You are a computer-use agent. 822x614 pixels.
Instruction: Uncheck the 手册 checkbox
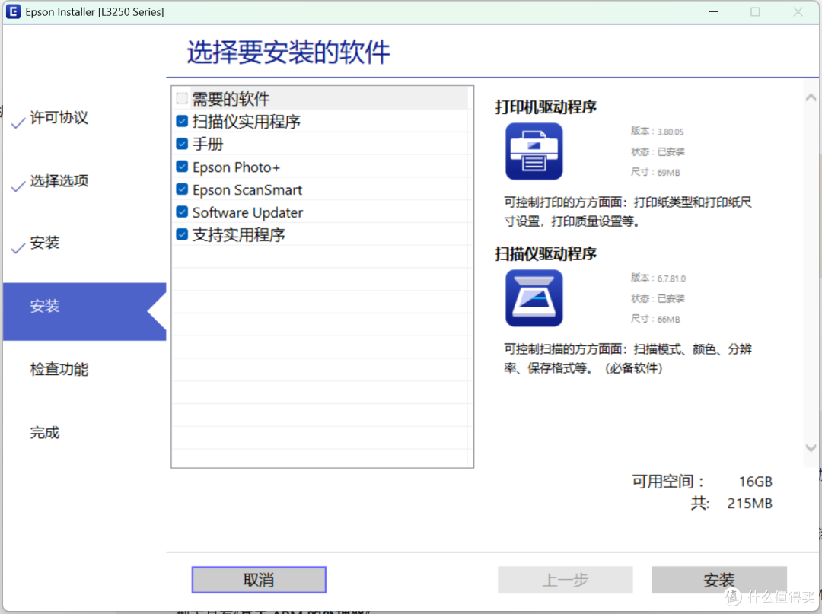pos(182,144)
